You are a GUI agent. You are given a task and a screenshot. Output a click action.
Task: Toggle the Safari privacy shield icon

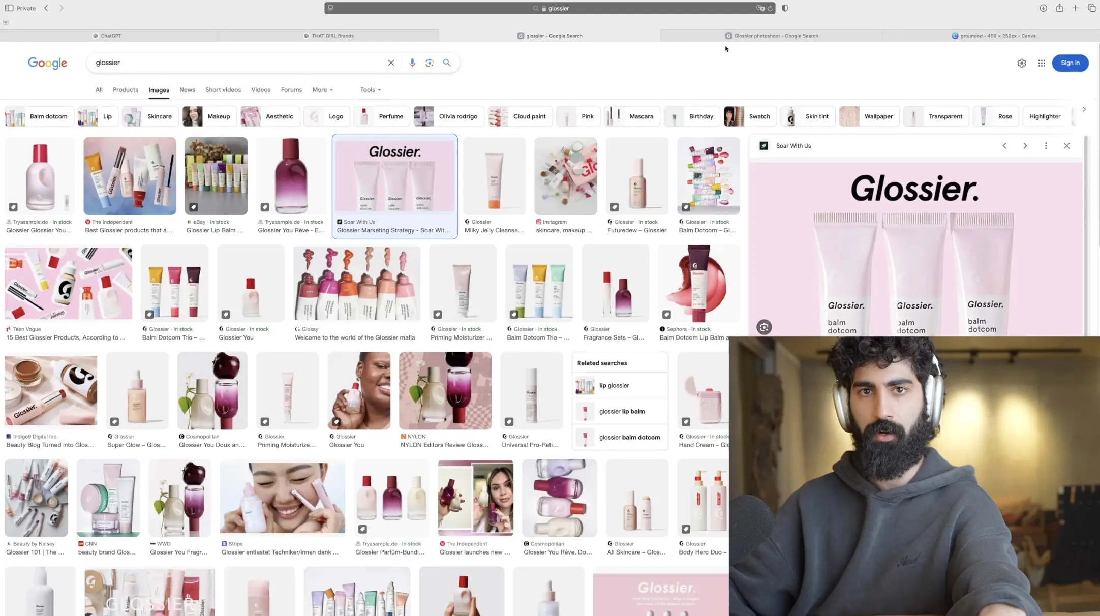(785, 8)
